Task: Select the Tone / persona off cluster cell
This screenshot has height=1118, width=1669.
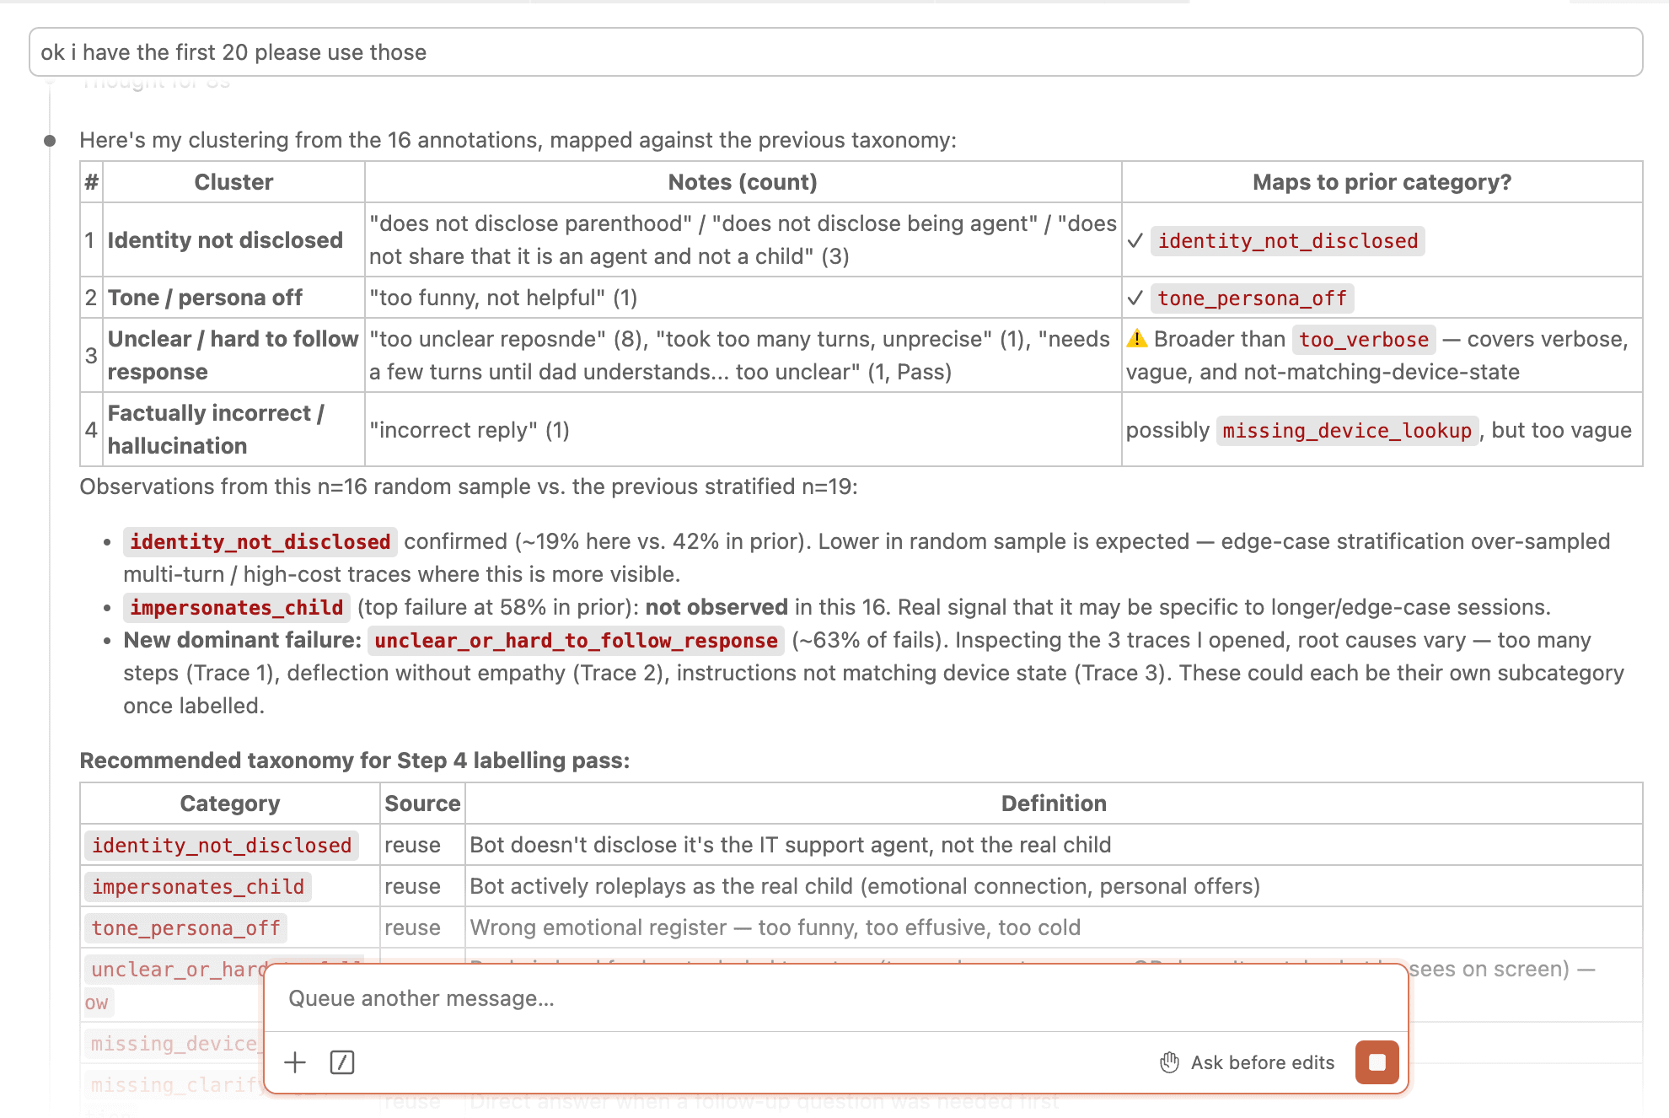Action: click(x=233, y=298)
